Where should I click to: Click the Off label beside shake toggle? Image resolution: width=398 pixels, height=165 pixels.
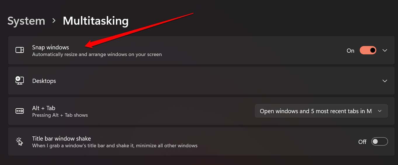coord(362,142)
